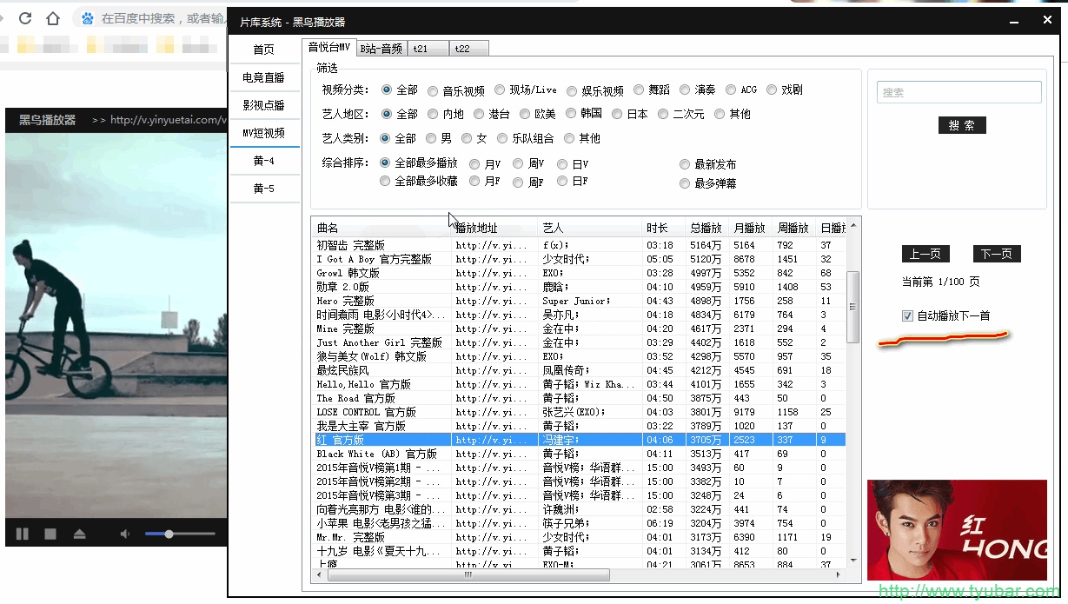Open 影视点播 in left sidebar
The image size is (1068, 604).
[263, 105]
